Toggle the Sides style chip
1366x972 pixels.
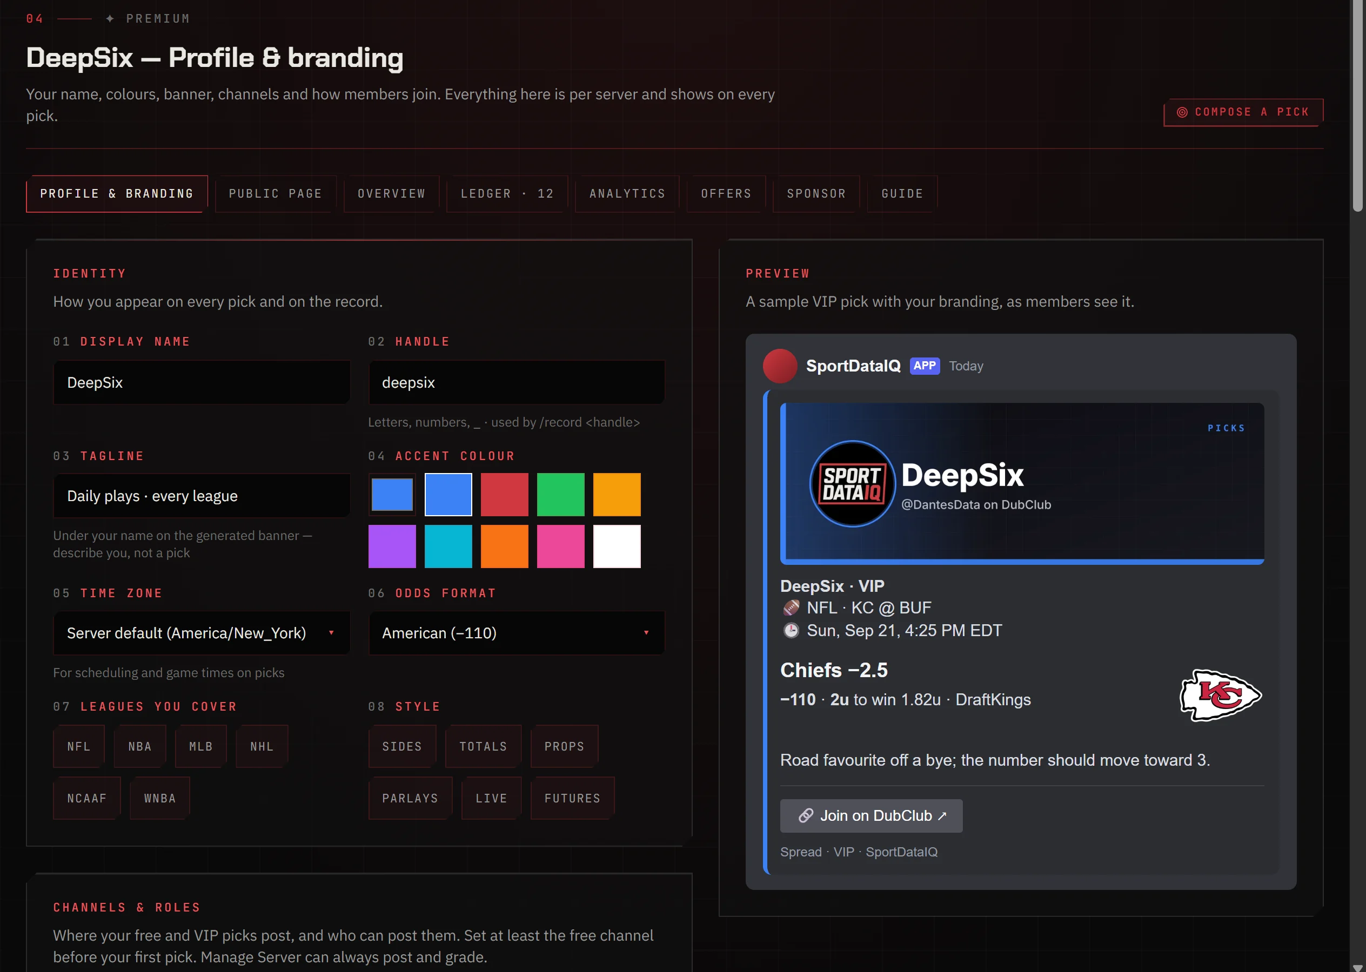pyautogui.click(x=402, y=746)
